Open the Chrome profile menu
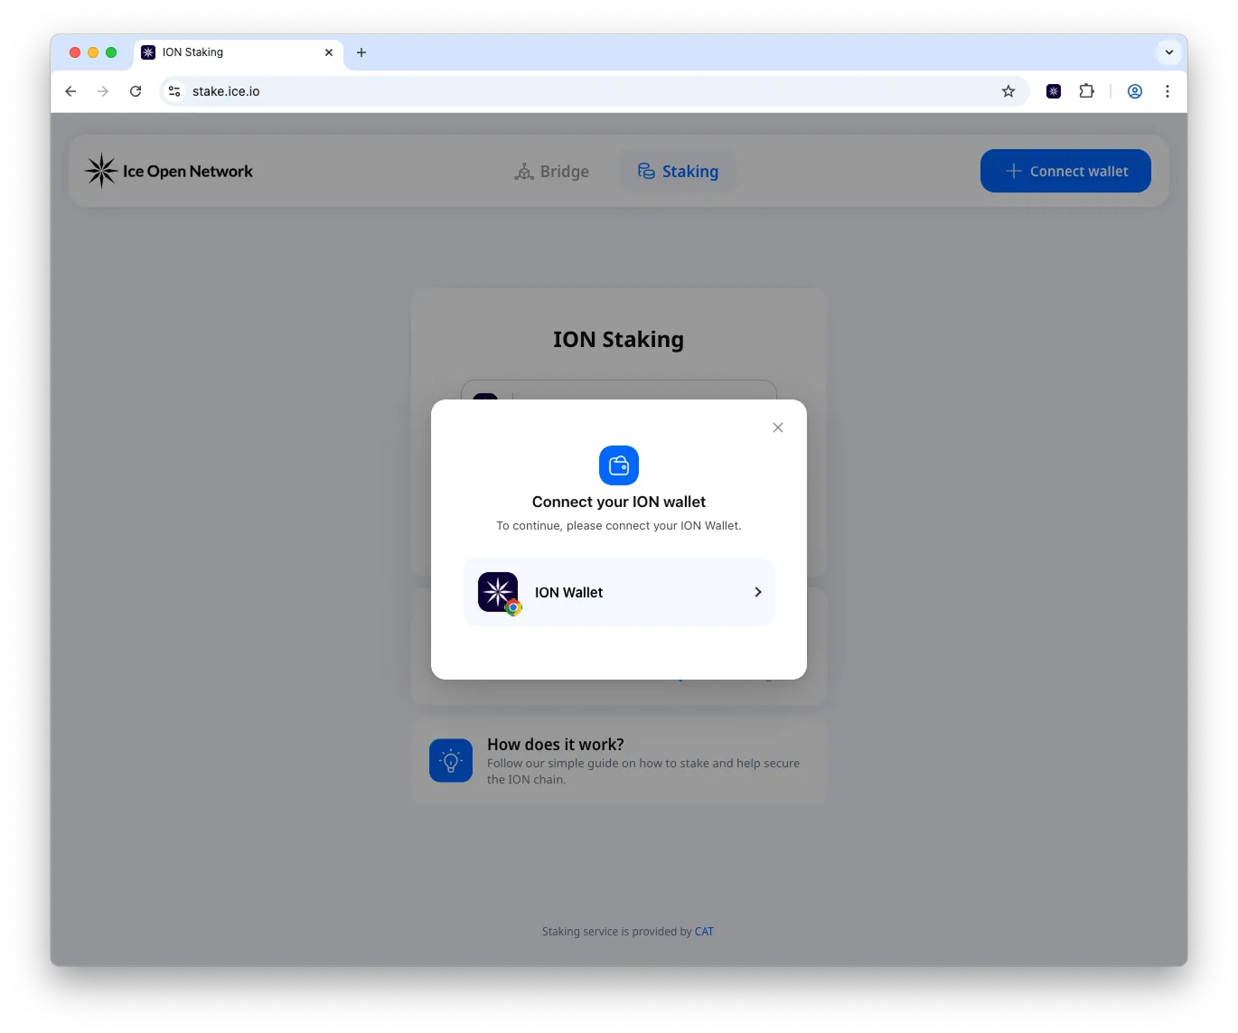The image size is (1238, 1033). 1135,91
